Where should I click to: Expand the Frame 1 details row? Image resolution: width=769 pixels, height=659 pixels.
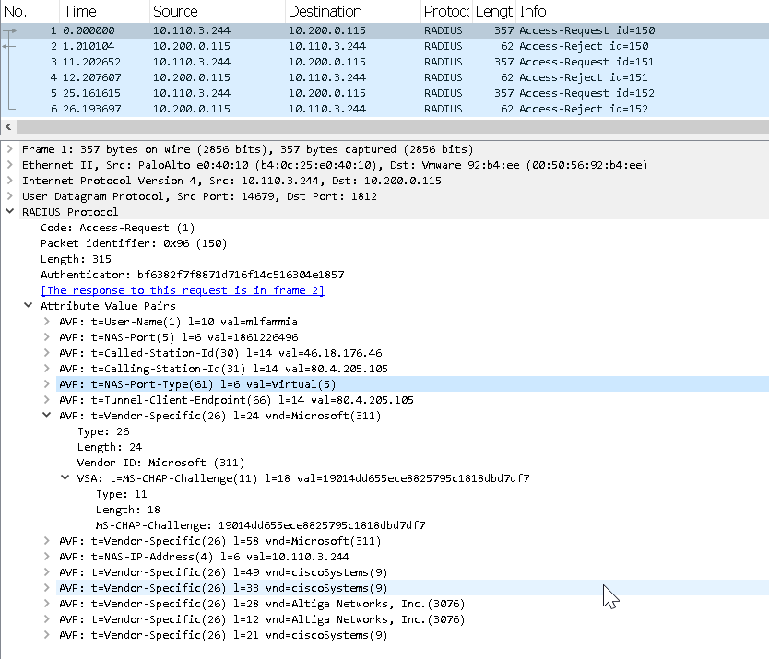pos(9,149)
